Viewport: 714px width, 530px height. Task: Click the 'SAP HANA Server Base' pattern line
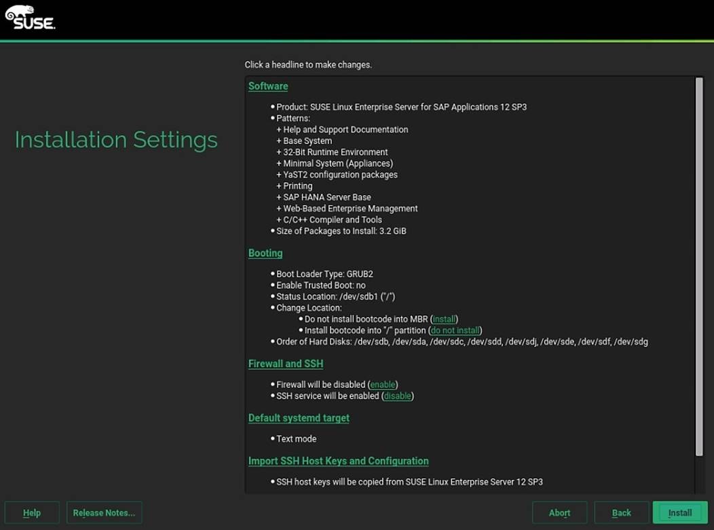pos(324,197)
